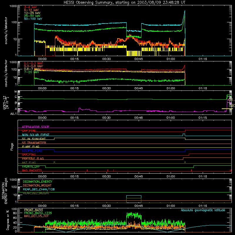Click the vertical Flags axis title
The image size is (235, 235).
(12, 147)
